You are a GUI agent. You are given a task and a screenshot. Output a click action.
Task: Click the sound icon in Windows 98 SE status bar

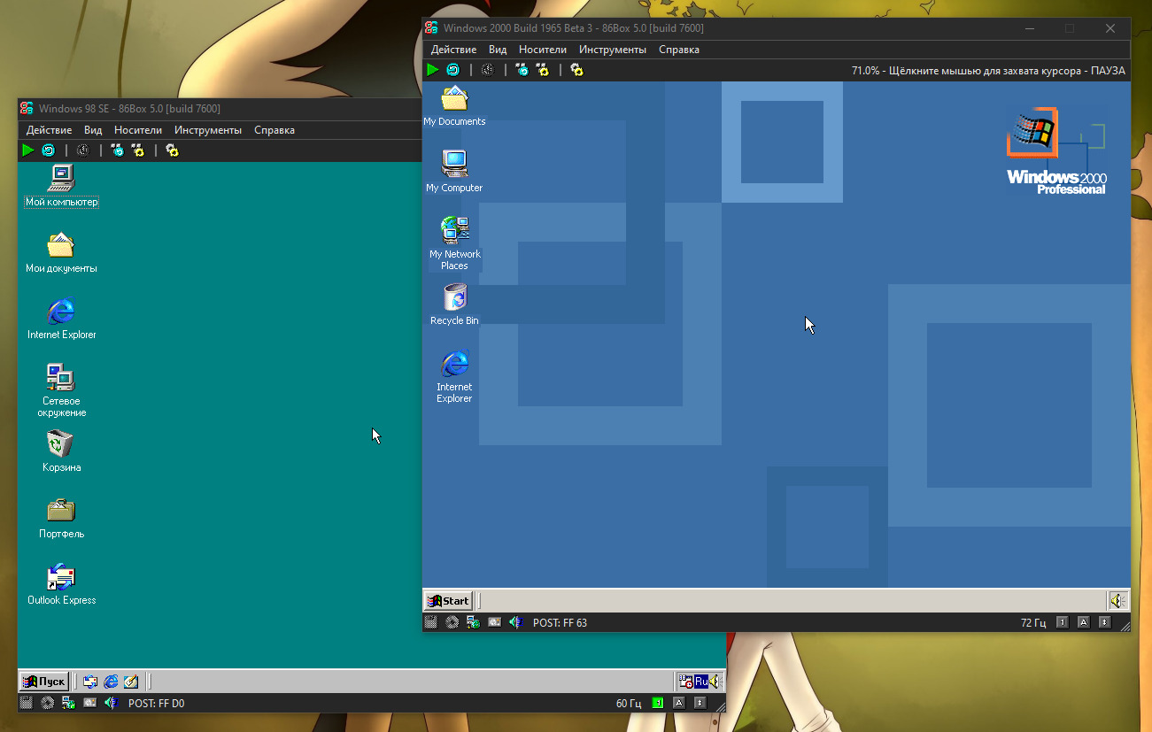coord(111,703)
